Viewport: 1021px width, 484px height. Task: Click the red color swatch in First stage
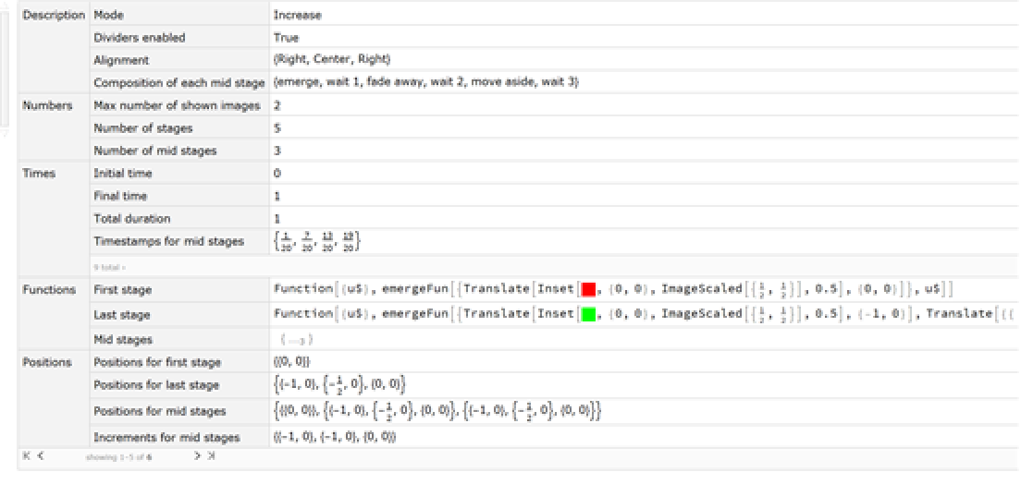[x=588, y=290]
